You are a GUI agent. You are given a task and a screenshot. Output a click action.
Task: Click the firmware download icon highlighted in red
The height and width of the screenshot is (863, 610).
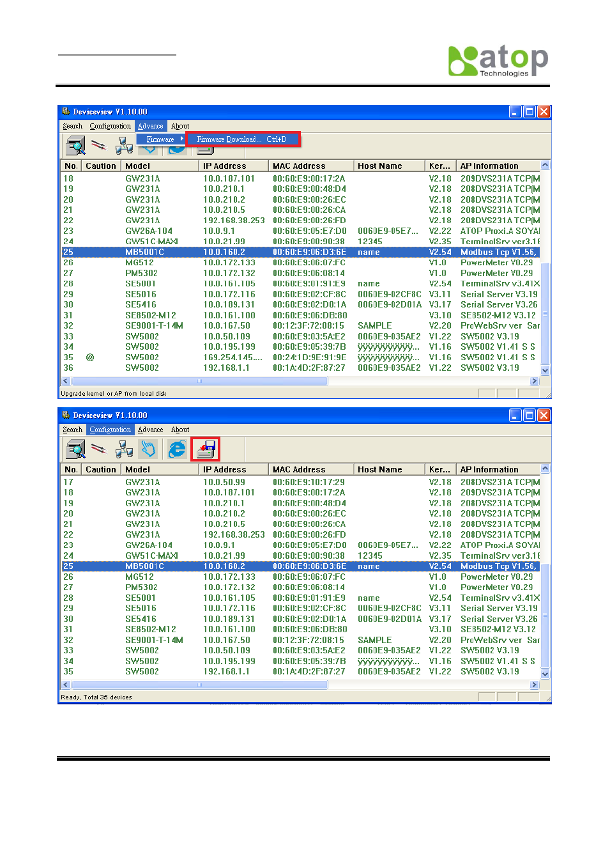point(206,449)
